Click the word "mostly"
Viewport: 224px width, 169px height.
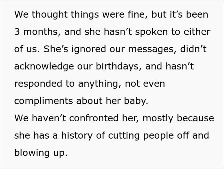point(158,118)
